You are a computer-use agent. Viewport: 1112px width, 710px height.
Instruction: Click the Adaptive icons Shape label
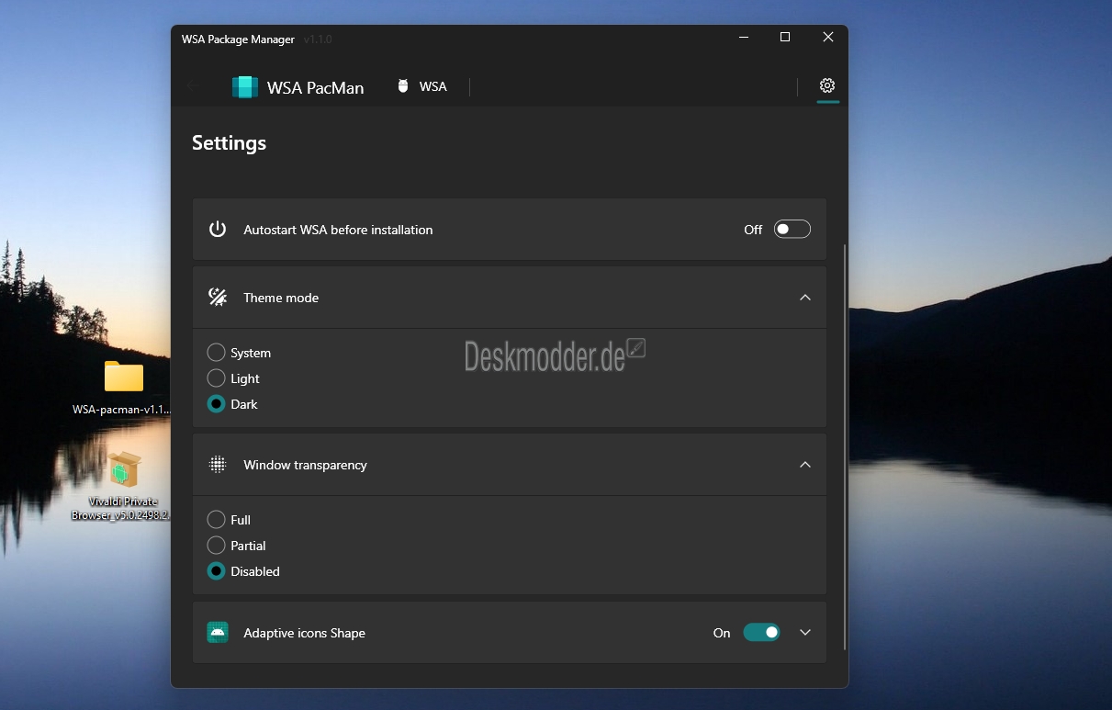tap(304, 633)
